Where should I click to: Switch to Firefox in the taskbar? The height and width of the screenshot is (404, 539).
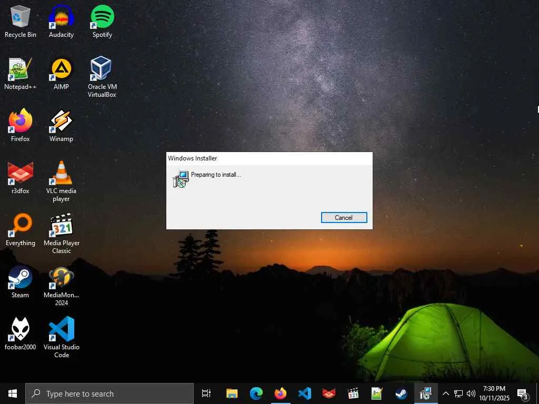pos(281,393)
